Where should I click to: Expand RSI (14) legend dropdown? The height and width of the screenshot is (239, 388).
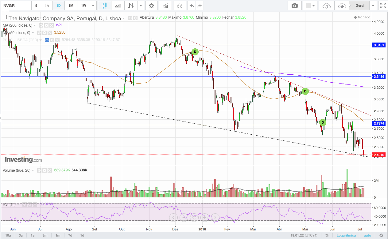pyautogui.click(x=19, y=204)
